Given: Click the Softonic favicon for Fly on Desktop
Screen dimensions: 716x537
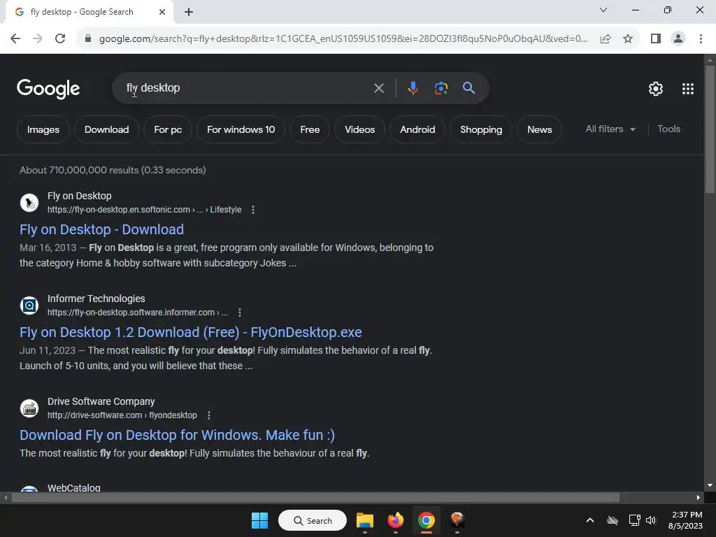Looking at the screenshot, I should point(29,202).
